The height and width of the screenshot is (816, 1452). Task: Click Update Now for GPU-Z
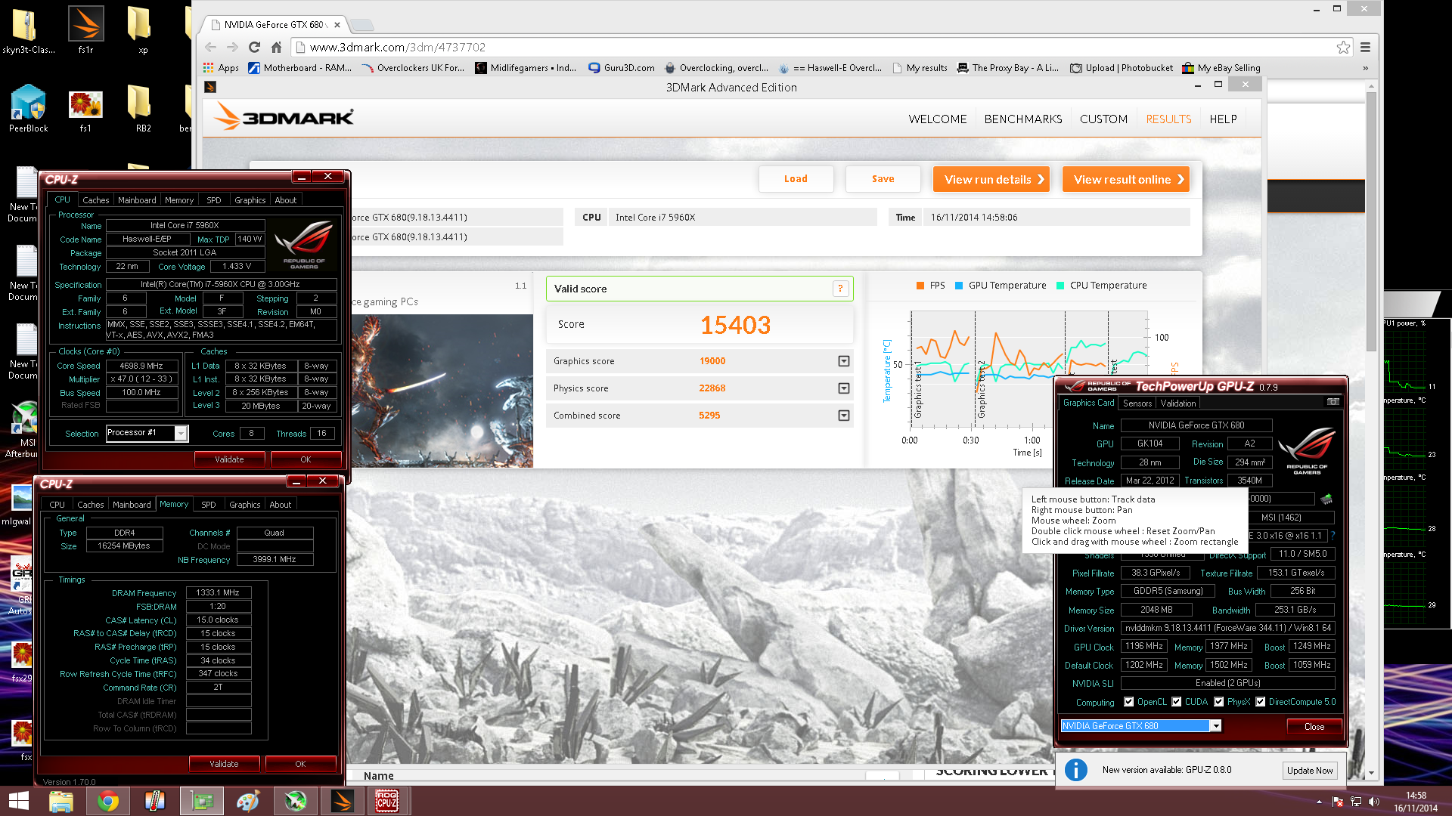coord(1310,771)
